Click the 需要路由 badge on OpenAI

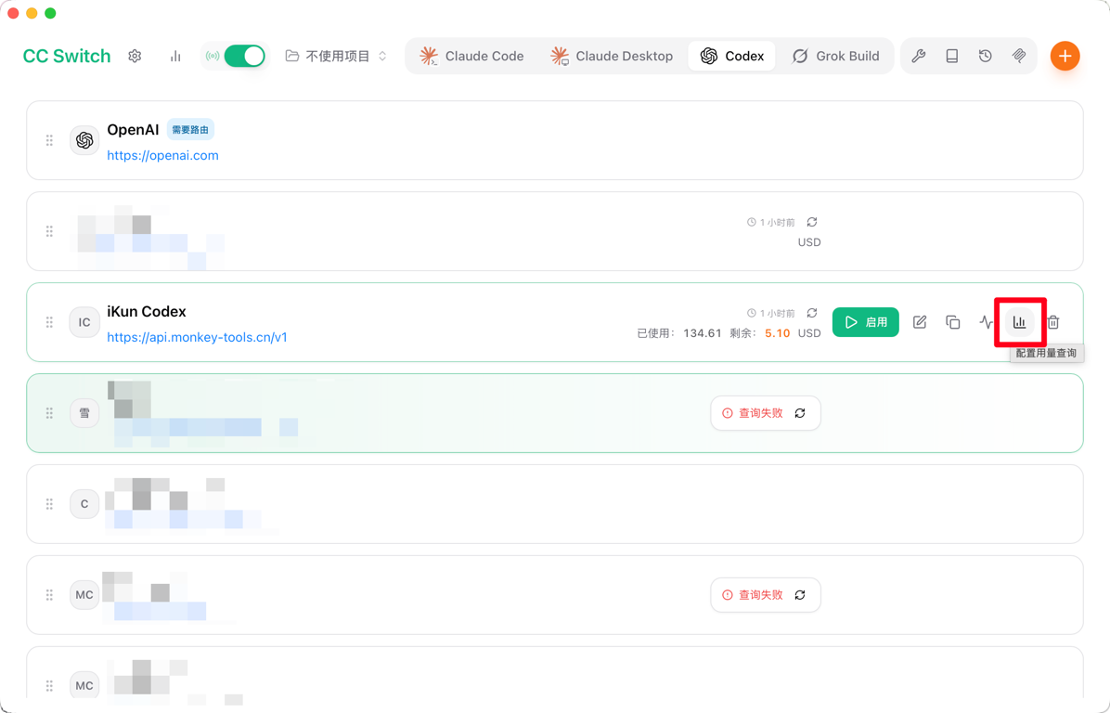pos(190,130)
